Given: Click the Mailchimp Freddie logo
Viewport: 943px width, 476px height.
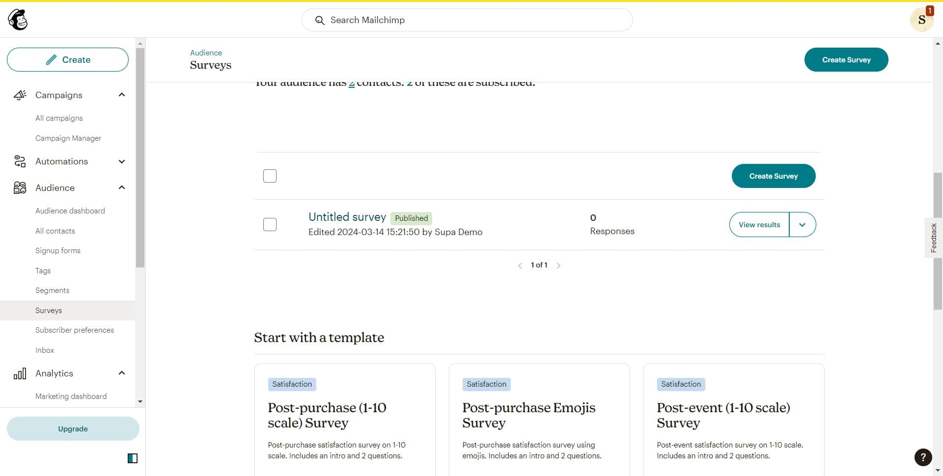Looking at the screenshot, I should [x=18, y=19].
